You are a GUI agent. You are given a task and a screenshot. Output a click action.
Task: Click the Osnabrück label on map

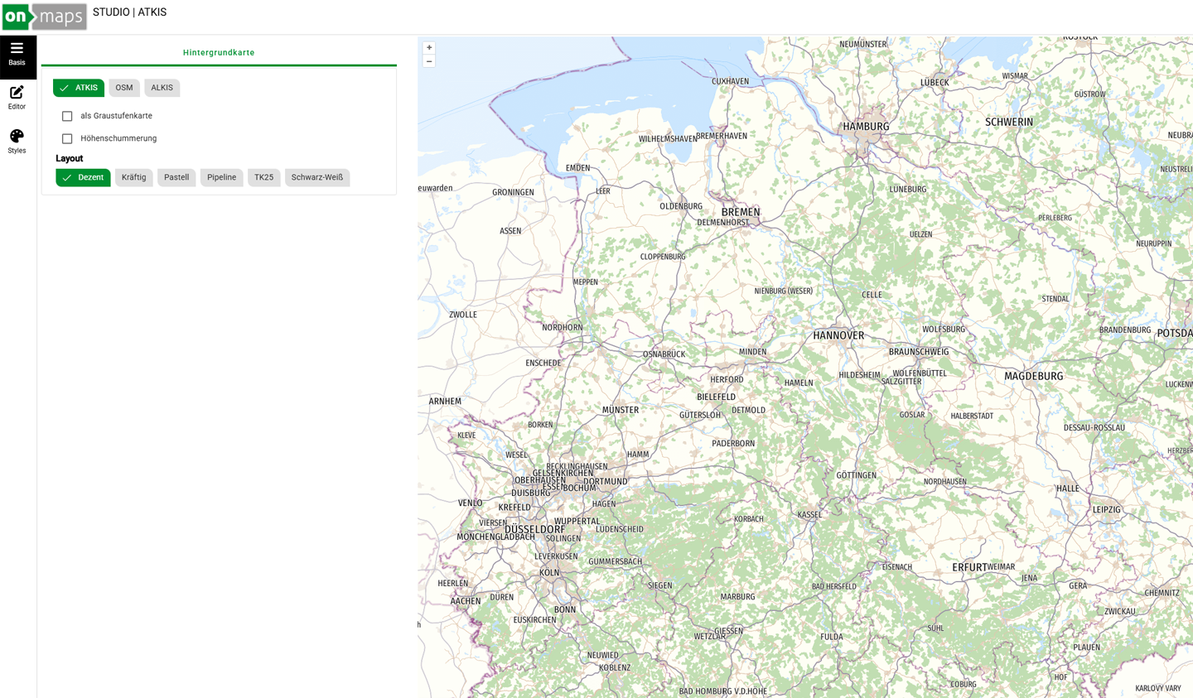(664, 354)
